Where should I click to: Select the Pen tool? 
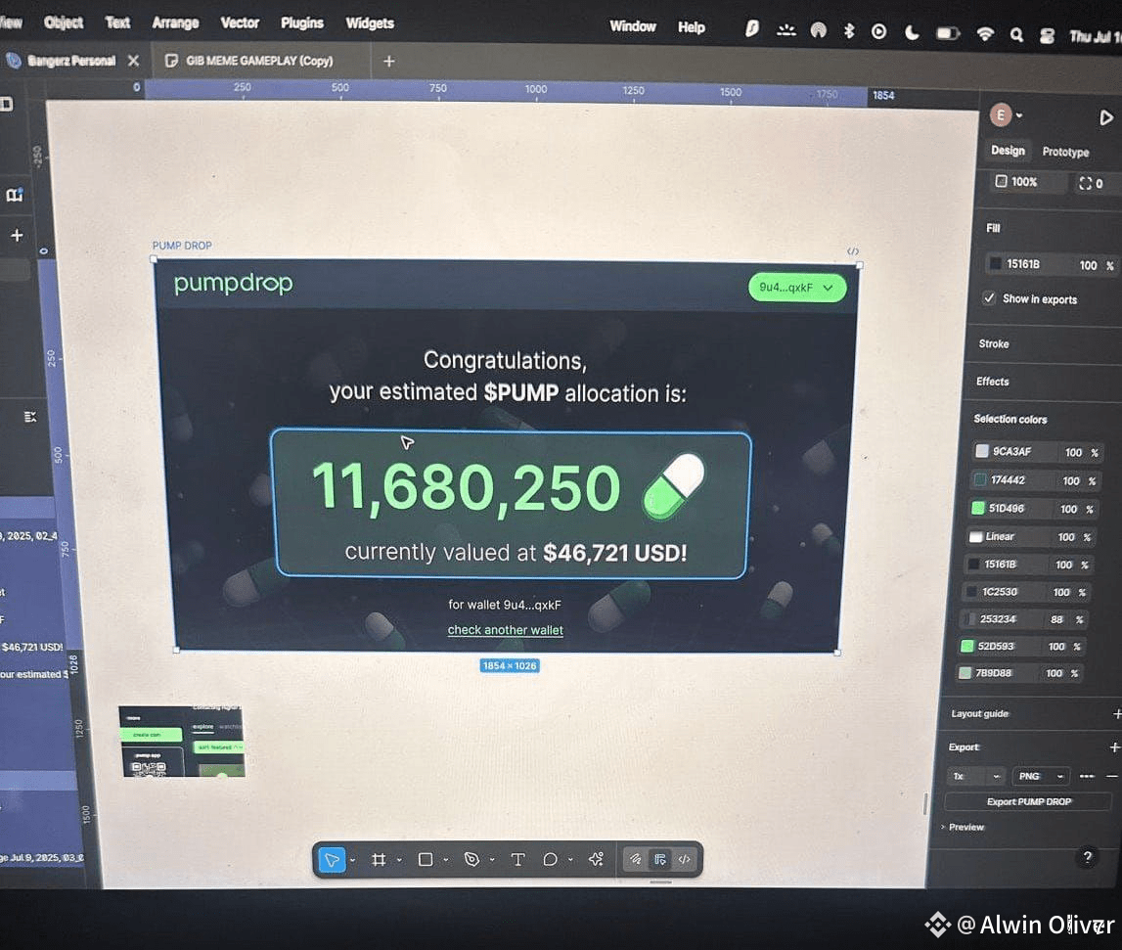[x=471, y=859]
